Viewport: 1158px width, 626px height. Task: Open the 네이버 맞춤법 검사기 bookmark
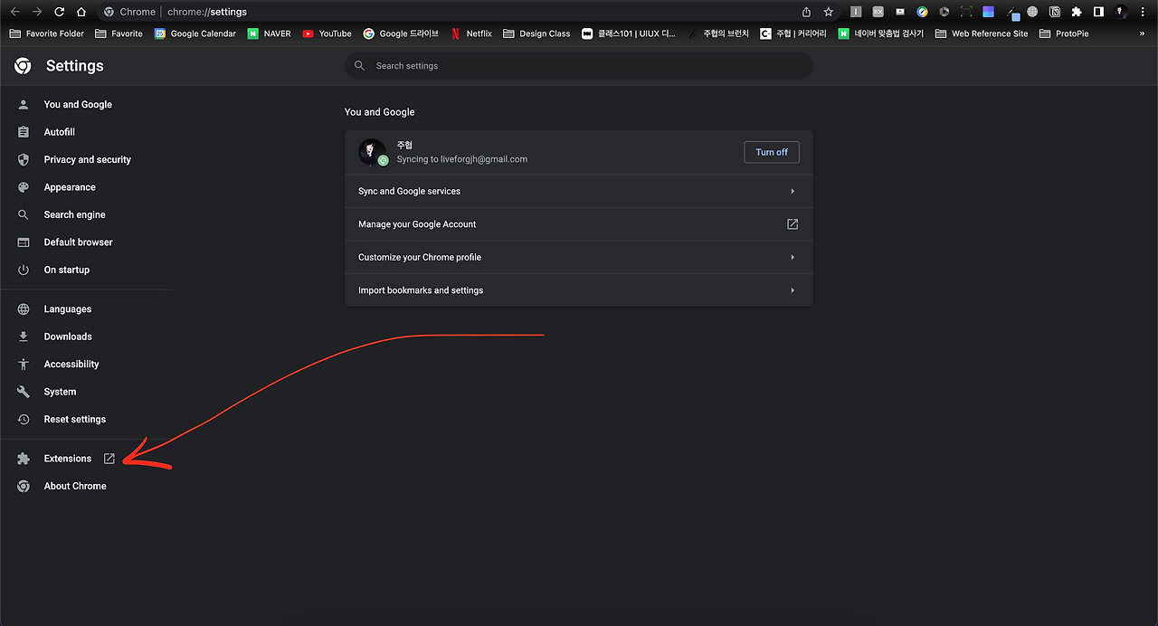881,33
